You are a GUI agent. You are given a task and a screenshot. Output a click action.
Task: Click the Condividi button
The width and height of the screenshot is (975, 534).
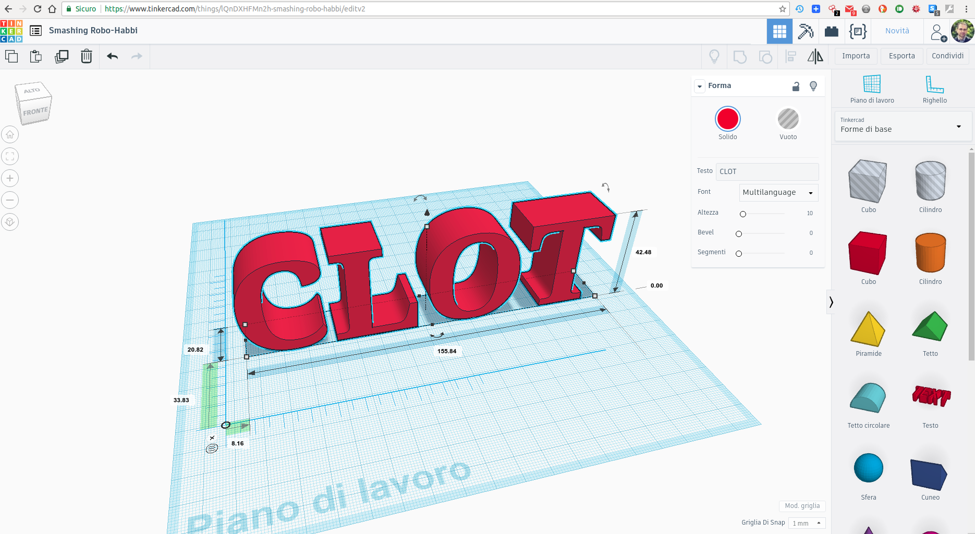(x=947, y=56)
